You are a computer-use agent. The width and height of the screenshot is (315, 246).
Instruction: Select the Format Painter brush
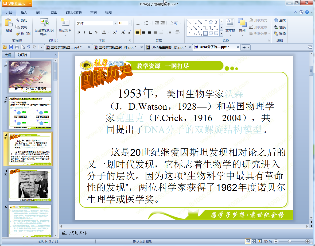pyautogui.click(x=18, y=34)
